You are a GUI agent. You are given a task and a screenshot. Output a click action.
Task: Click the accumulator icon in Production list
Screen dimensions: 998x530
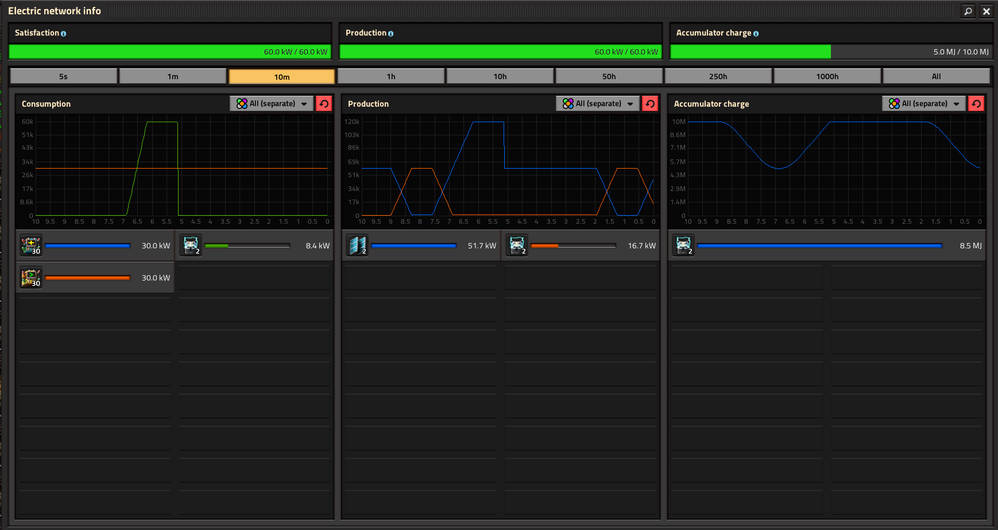[x=517, y=245]
